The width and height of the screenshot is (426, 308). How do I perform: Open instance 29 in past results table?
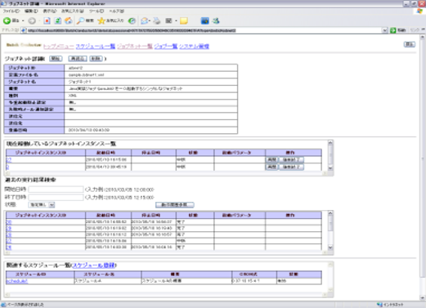tap(9, 229)
